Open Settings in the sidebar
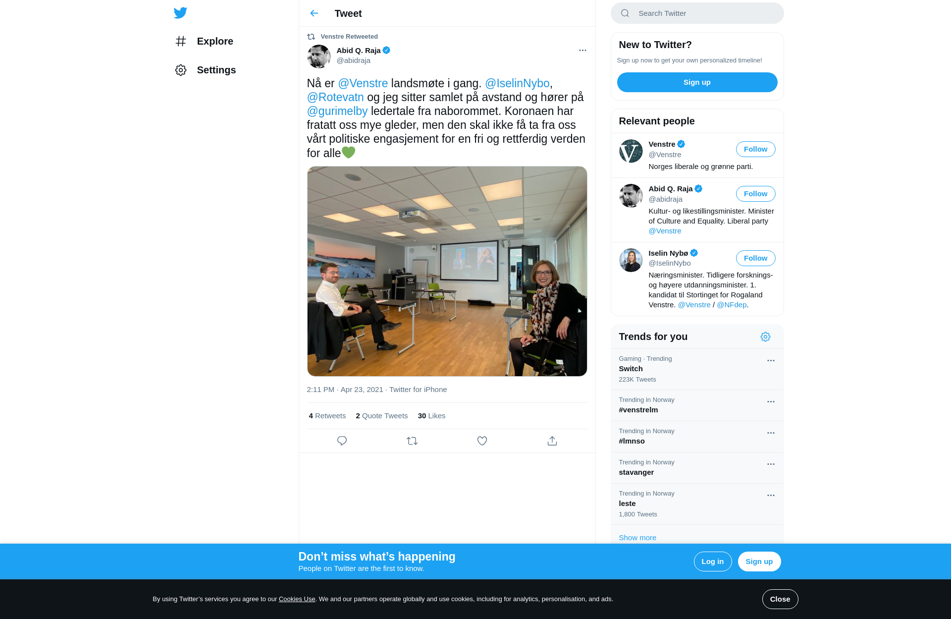 (206, 70)
